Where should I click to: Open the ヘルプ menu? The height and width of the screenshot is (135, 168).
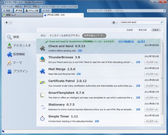pyautogui.click(x=72, y=7)
